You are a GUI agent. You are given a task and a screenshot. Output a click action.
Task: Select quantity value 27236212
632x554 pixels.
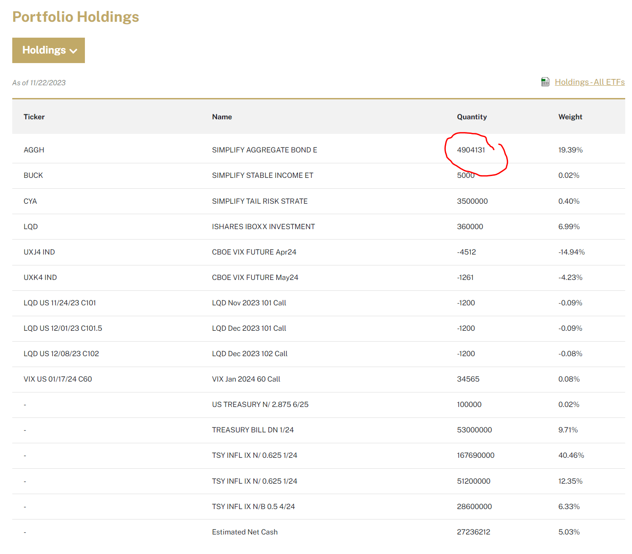point(474,532)
